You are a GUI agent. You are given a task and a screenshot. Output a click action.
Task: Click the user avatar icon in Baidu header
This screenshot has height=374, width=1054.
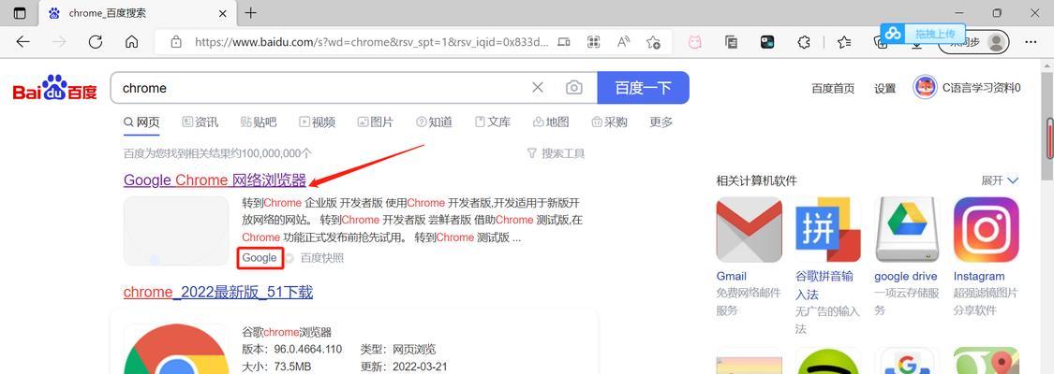[x=925, y=87]
